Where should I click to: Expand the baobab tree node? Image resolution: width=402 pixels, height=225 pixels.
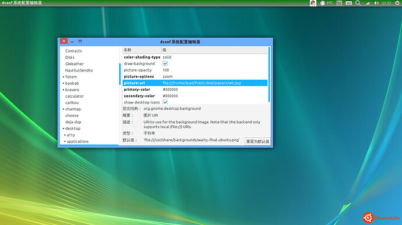[64, 83]
